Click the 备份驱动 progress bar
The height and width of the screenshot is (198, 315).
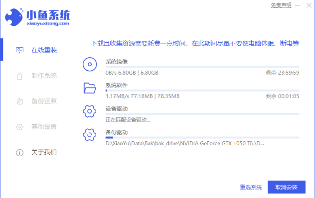[202, 137]
